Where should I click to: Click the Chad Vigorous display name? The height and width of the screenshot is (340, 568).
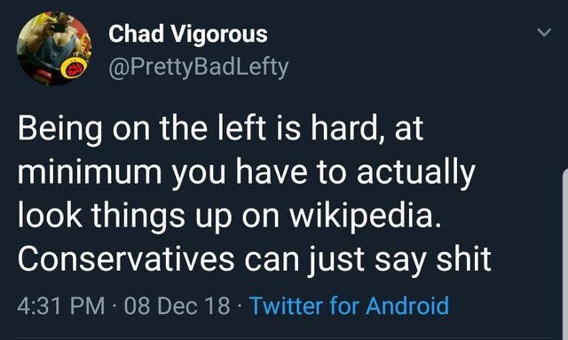pos(187,34)
